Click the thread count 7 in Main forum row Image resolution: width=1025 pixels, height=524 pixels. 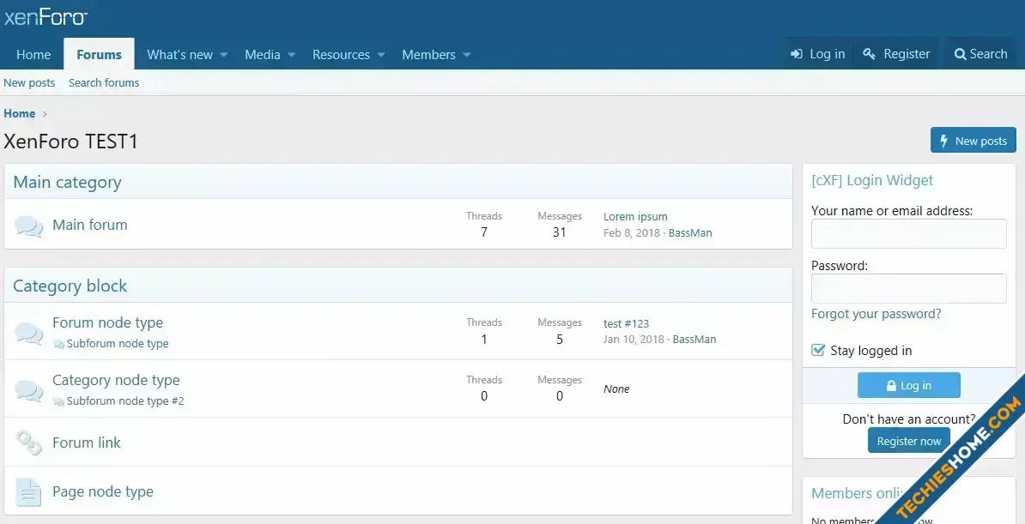[483, 232]
